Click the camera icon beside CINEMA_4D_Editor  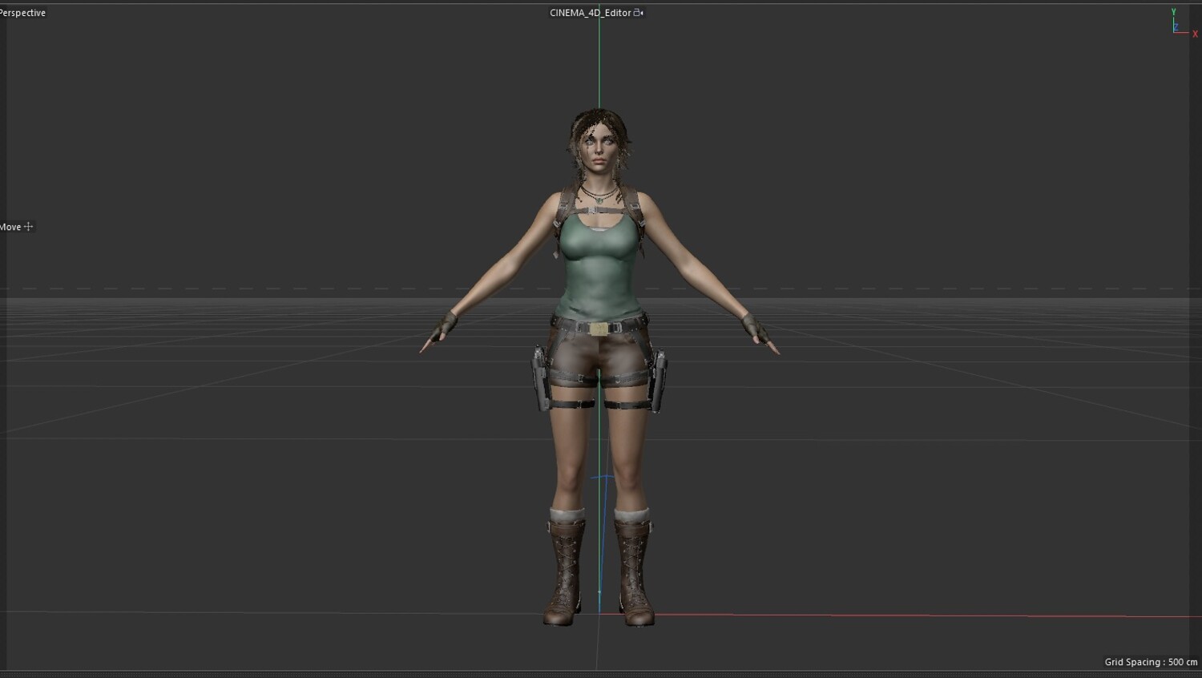click(639, 13)
